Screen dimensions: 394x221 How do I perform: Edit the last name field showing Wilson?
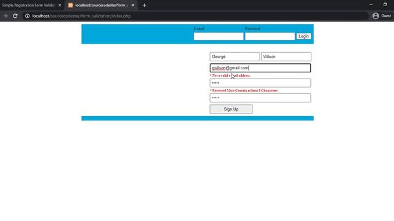click(286, 56)
